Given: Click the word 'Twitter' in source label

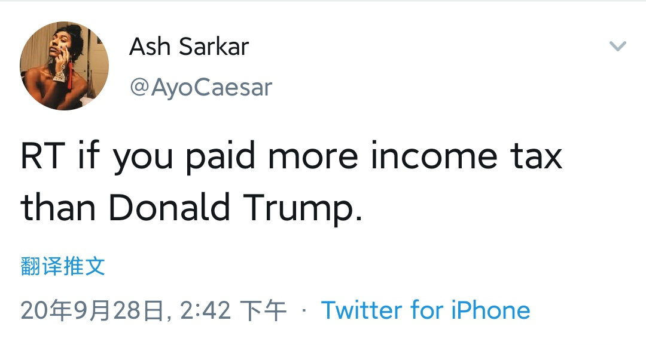Looking at the screenshot, I should click(x=361, y=310).
